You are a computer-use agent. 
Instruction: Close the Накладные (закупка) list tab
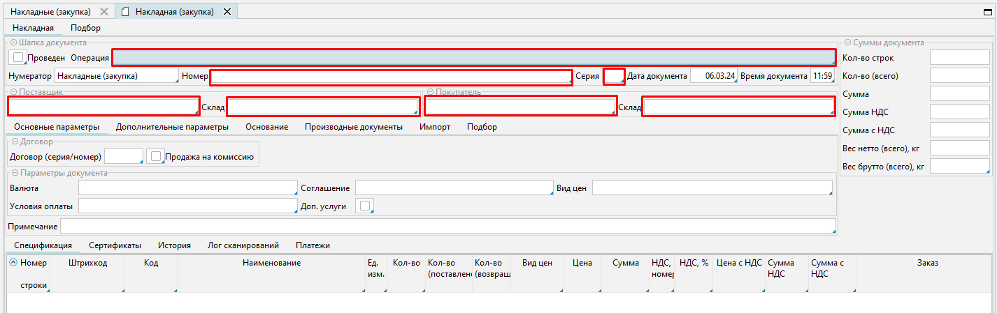tap(104, 12)
